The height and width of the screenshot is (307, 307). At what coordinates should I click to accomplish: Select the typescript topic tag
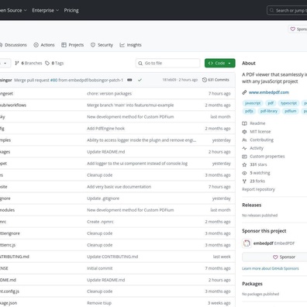pyautogui.click(x=288, y=103)
